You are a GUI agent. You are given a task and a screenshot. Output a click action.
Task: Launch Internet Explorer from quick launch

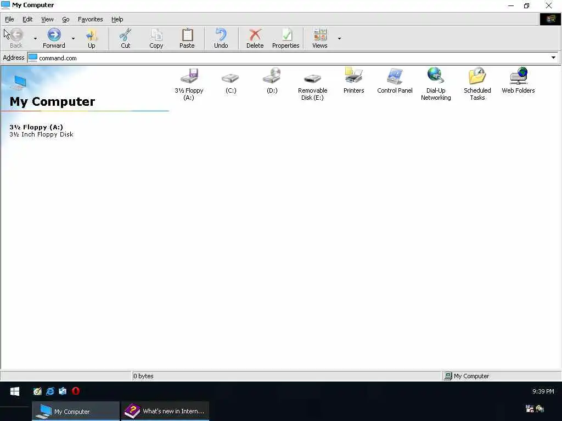tap(50, 391)
